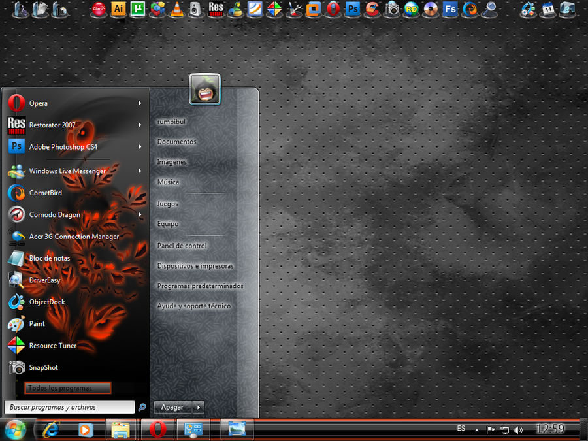The image size is (588, 441).
Task: Expand Adobe Photoshop CS4 jump list arrow
Action: coord(140,146)
